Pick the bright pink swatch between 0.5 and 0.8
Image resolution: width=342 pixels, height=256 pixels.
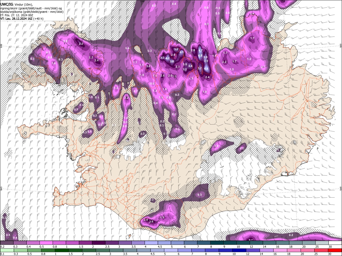click(x=46, y=243)
